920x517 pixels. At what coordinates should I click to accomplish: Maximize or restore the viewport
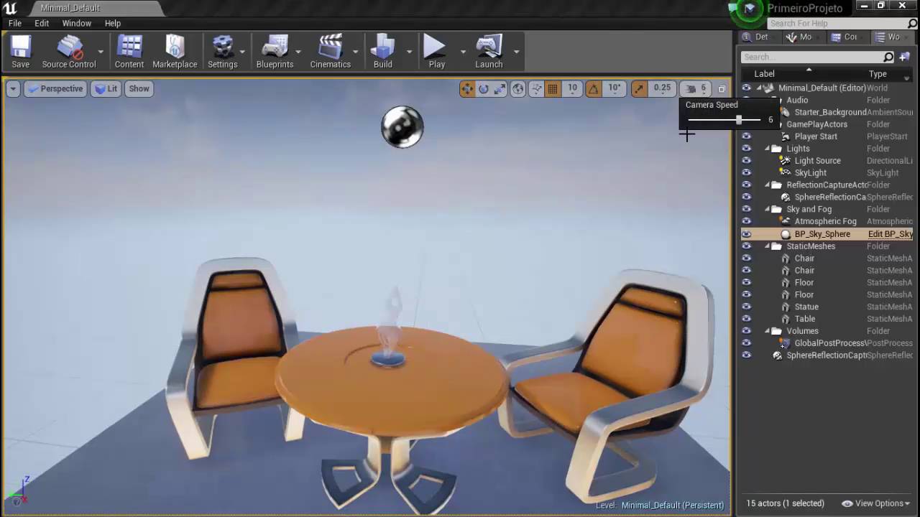pos(722,89)
